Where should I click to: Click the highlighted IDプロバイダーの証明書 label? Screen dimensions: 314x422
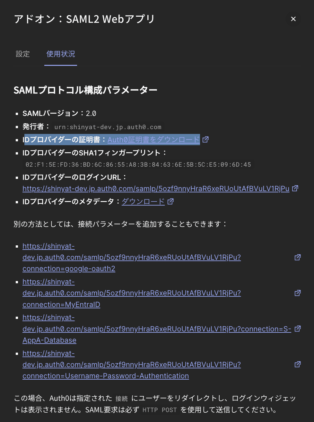63,139
